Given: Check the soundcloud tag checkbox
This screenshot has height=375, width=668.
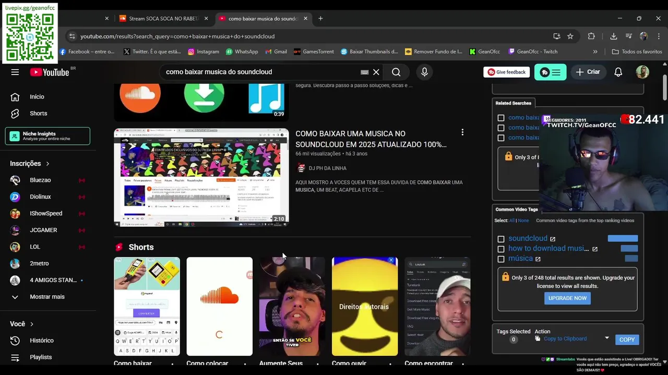Looking at the screenshot, I should 501,239.
